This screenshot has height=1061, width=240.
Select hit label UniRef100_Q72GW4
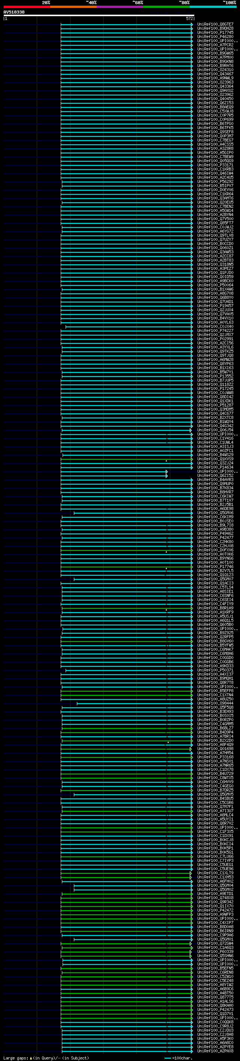point(215,943)
